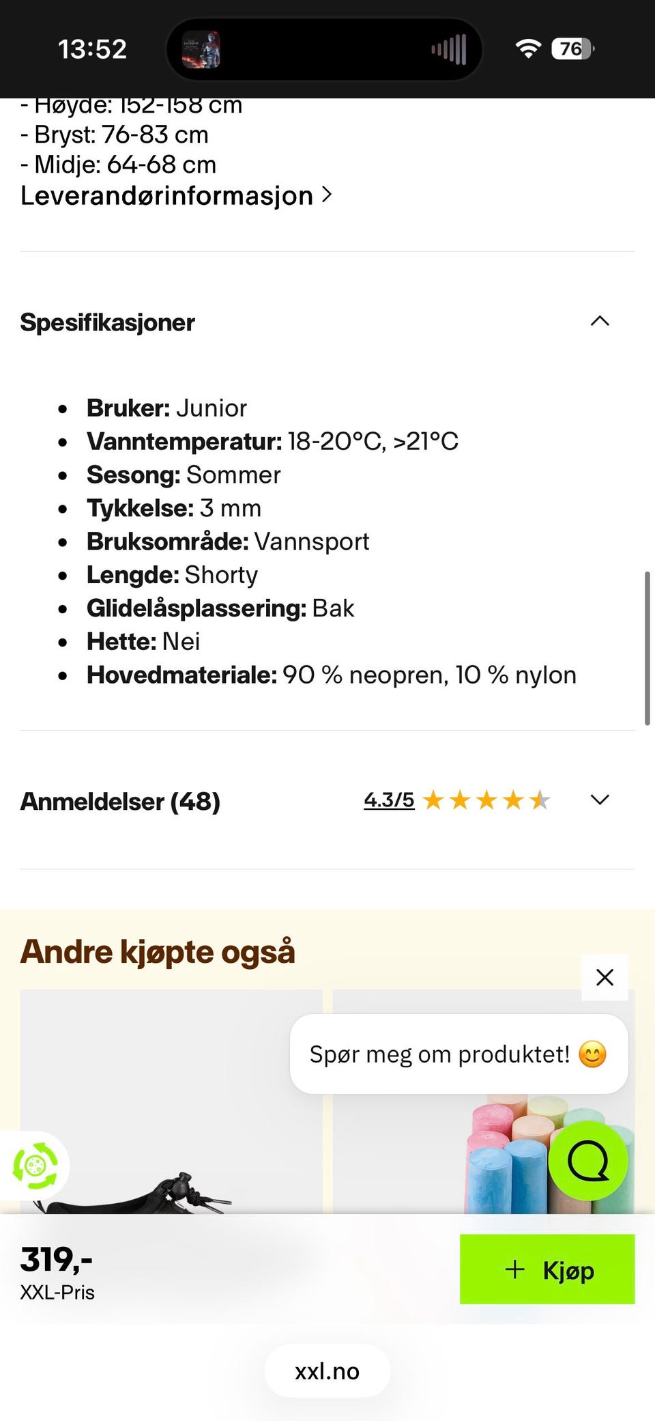Tap the xxl.no address pill
The width and height of the screenshot is (655, 1421).
[x=327, y=1370]
